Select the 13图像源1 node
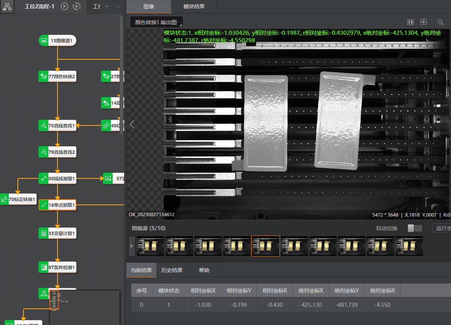The height and width of the screenshot is (325, 451). (58, 40)
